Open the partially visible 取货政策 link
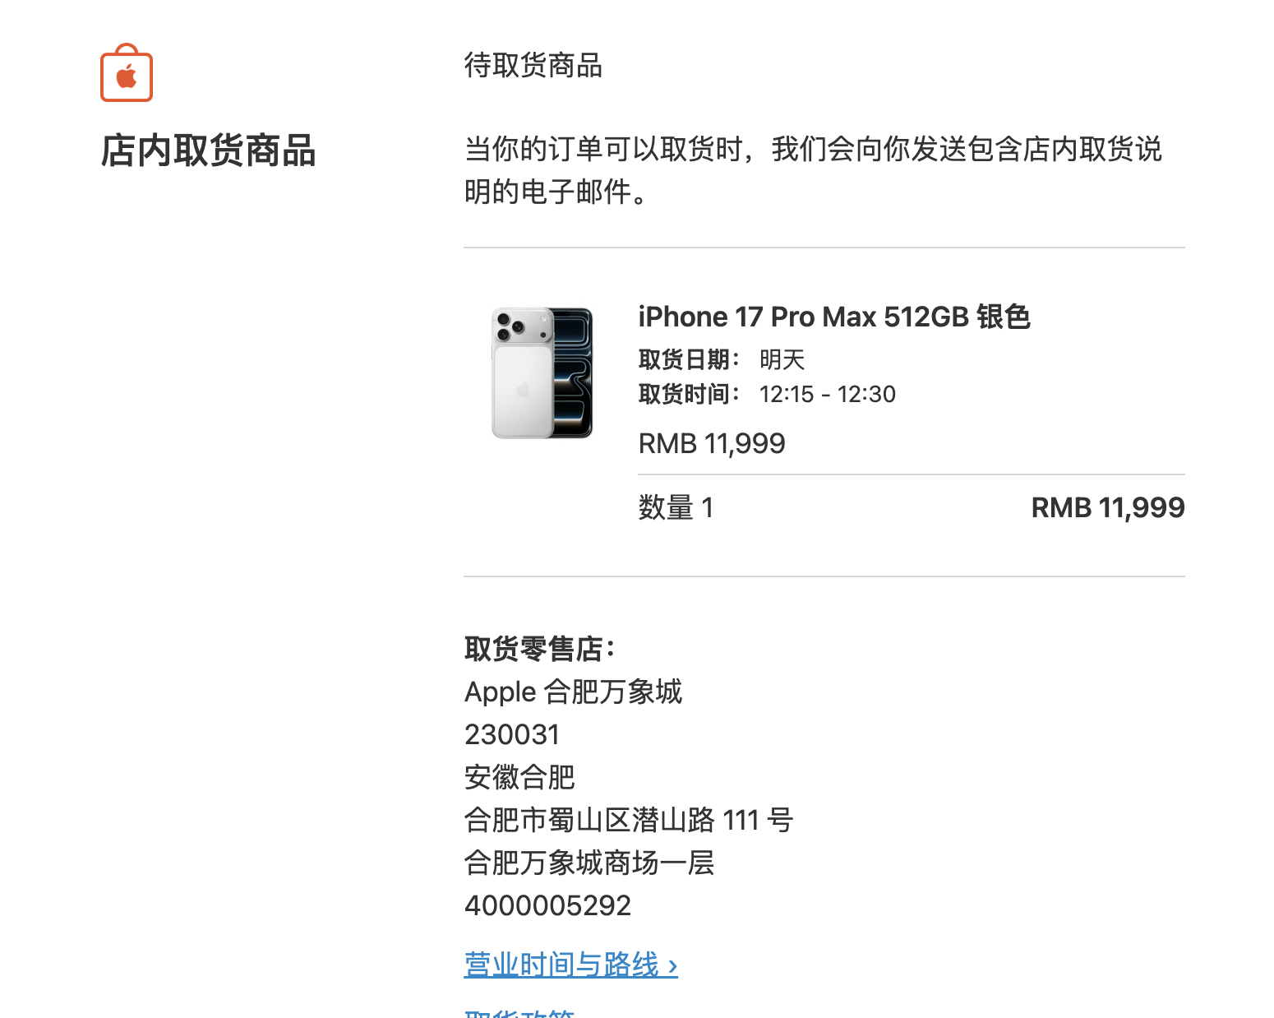The width and height of the screenshot is (1274, 1018). click(x=519, y=1012)
